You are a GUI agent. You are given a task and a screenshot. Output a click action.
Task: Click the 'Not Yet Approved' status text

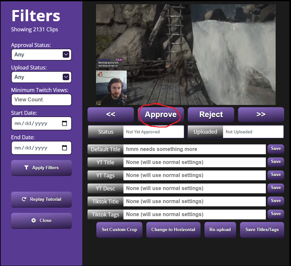click(143, 132)
